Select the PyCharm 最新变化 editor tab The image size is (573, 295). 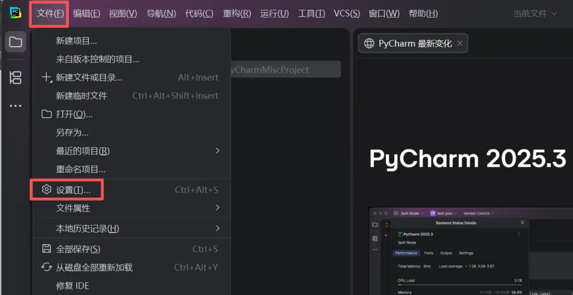coord(413,44)
